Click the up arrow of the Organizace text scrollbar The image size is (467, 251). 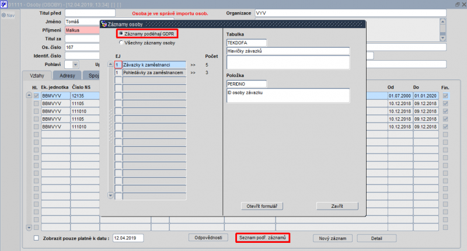[442, 22]
